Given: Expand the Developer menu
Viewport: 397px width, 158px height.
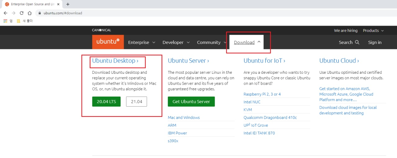Looking at the screenshot, I should [x=176, y=42].
